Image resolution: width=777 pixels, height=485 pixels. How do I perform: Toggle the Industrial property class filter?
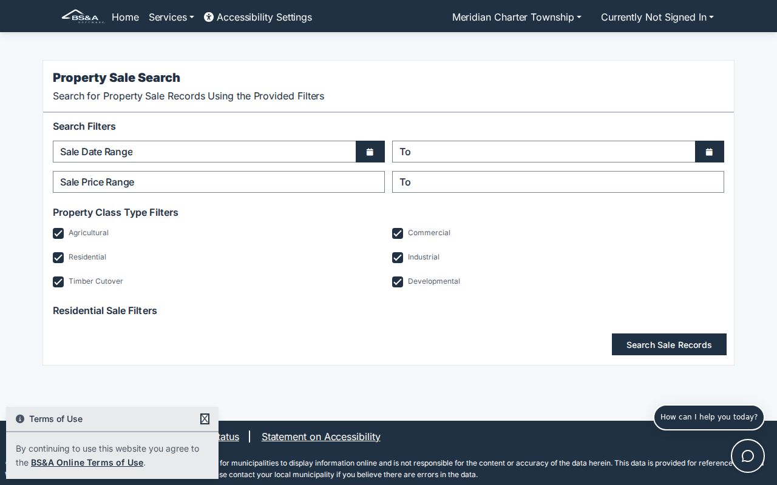tap(398, 258)
